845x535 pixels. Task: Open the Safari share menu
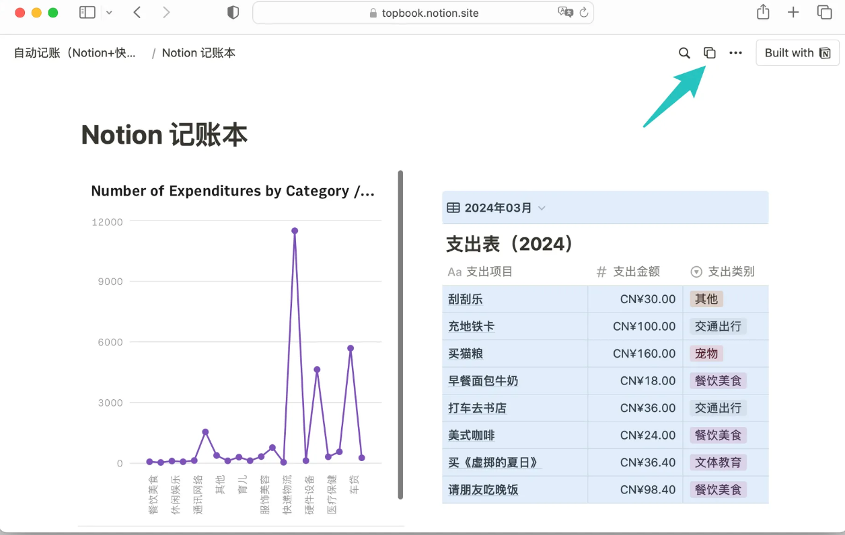[x=763, y=11]
